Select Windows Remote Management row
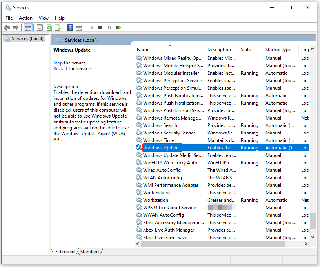This screenshot has width=320, height=267. point(222,118)
